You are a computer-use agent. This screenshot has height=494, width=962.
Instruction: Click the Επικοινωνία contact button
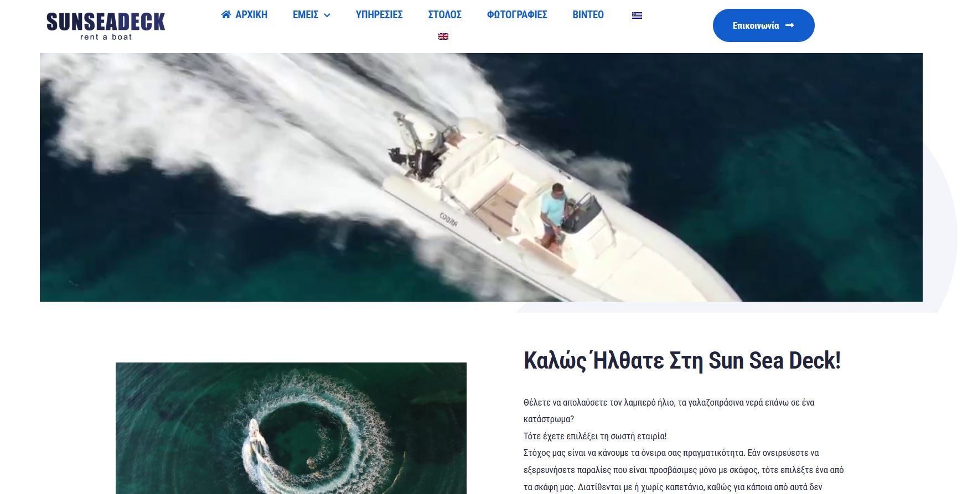(x=763, y=25)
